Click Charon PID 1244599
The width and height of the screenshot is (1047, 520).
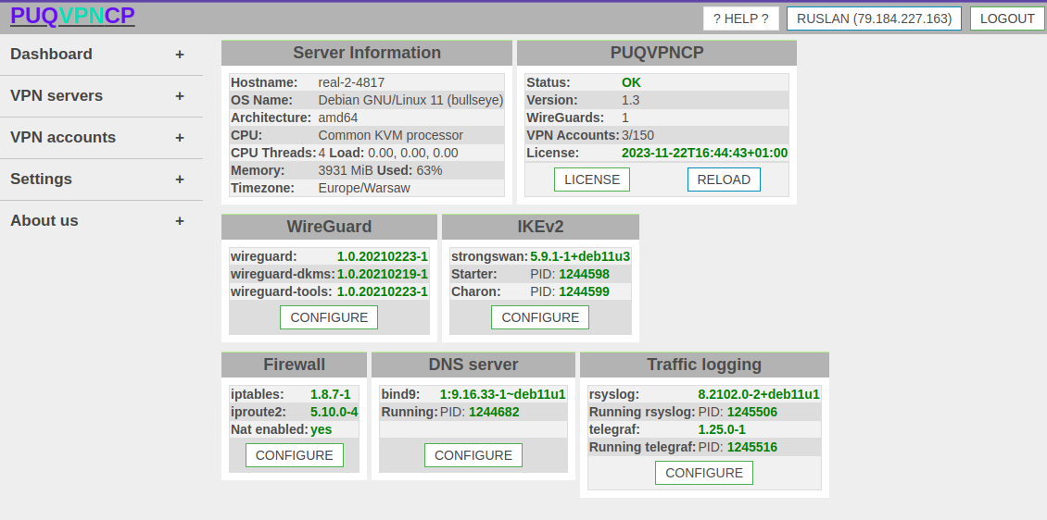pos(585,292)
